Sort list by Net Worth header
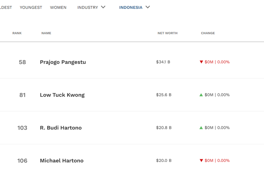The image size is (264, 176). click(x=168, y=33)
